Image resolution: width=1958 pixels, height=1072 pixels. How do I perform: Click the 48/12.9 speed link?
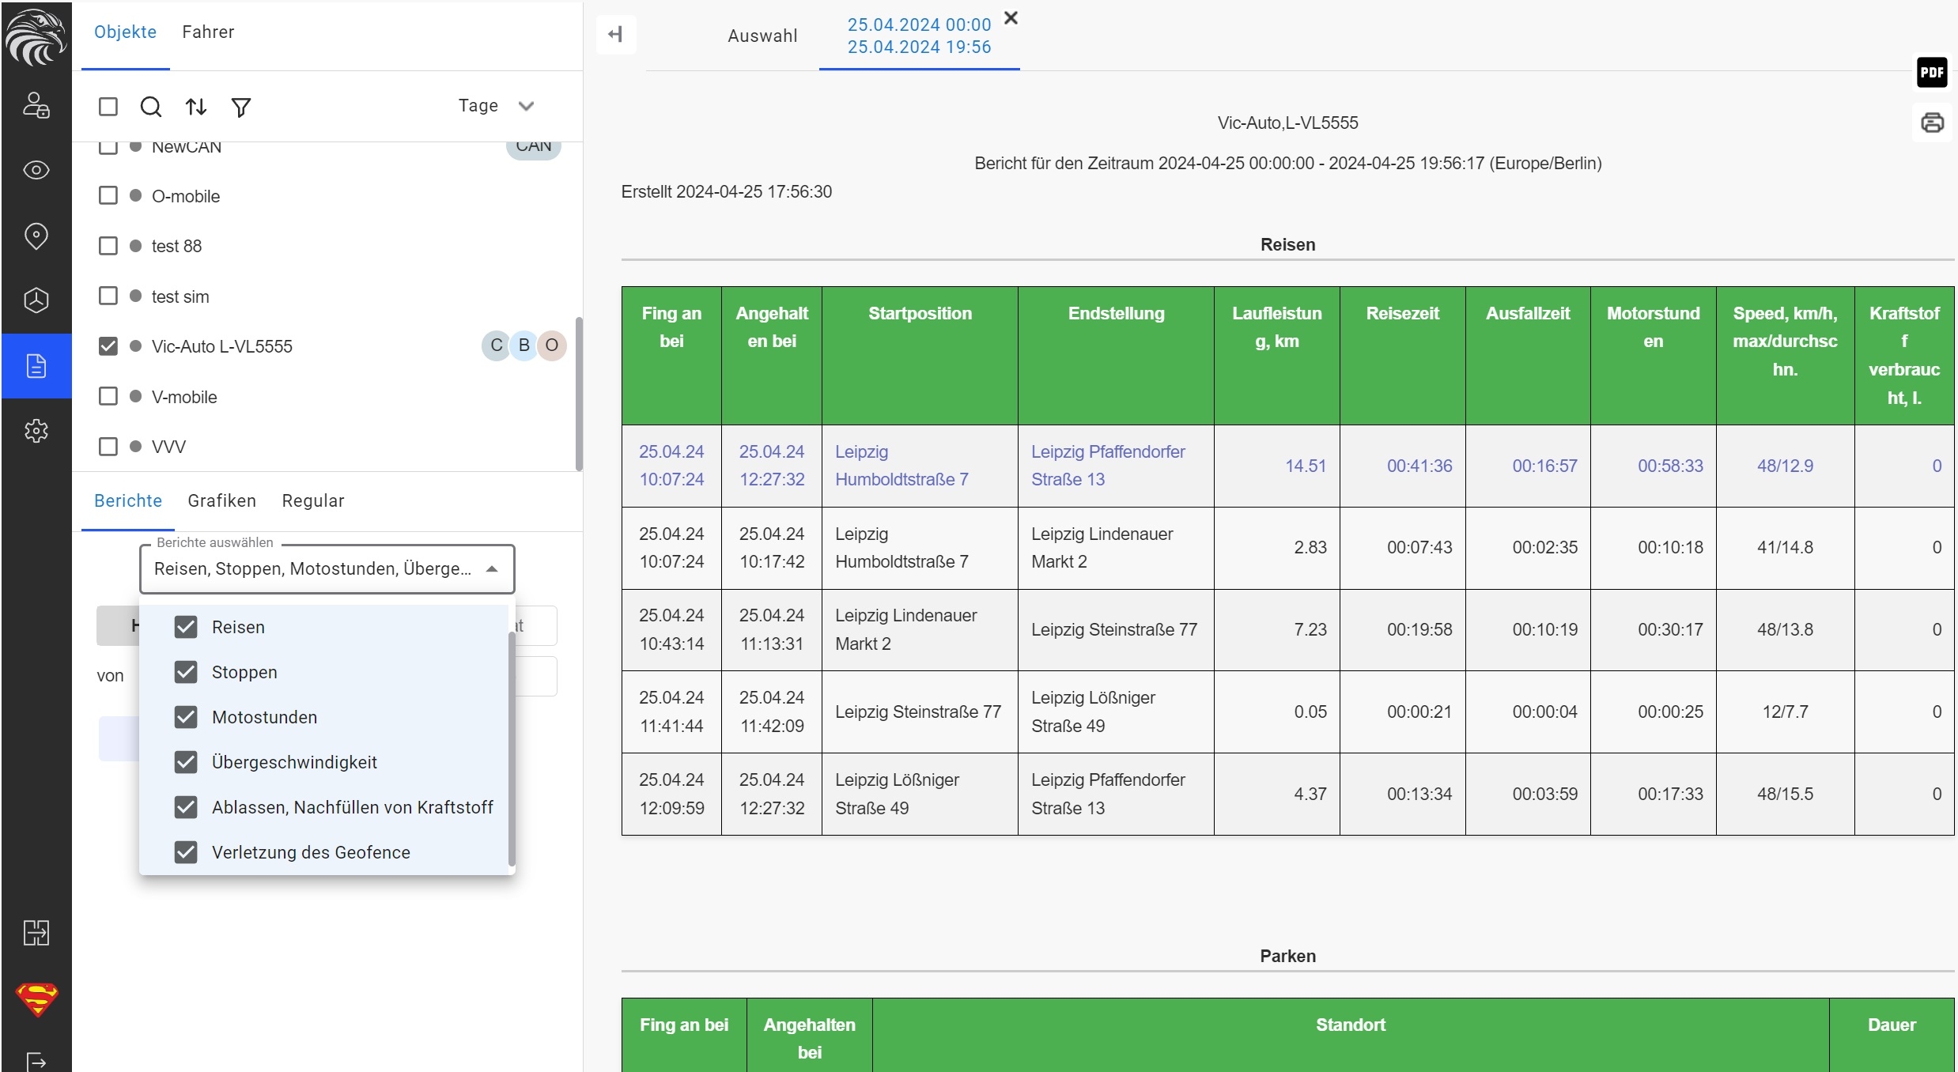(1785, 466)
